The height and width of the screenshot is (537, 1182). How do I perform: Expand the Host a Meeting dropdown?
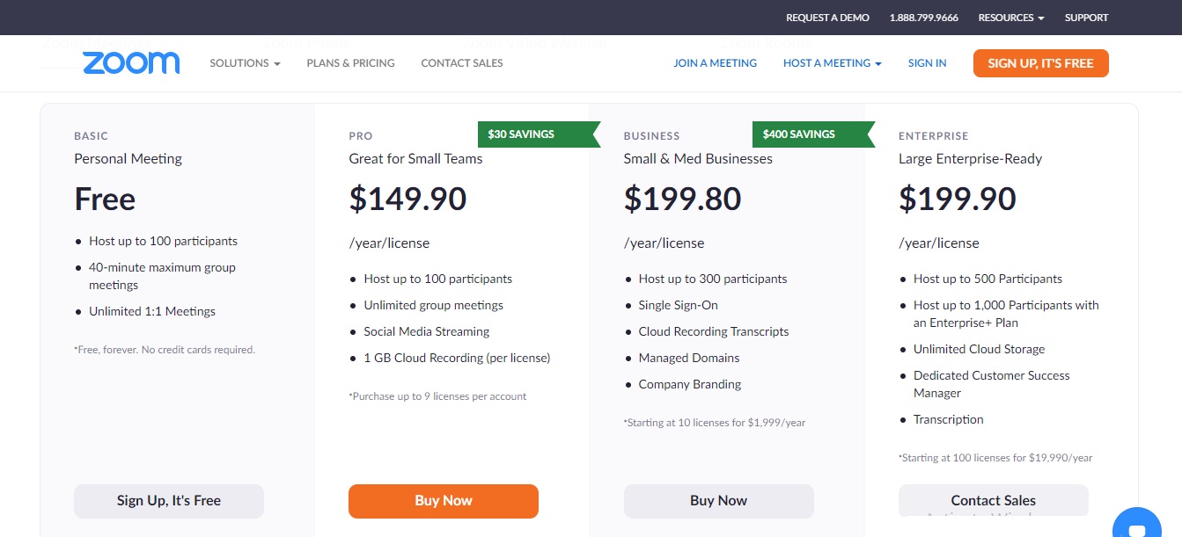(832, 63)
